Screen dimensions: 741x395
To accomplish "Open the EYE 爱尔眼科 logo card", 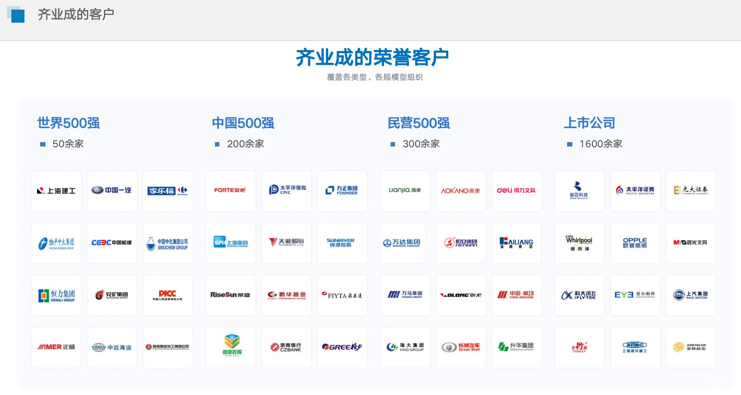I will click(635, 296).
